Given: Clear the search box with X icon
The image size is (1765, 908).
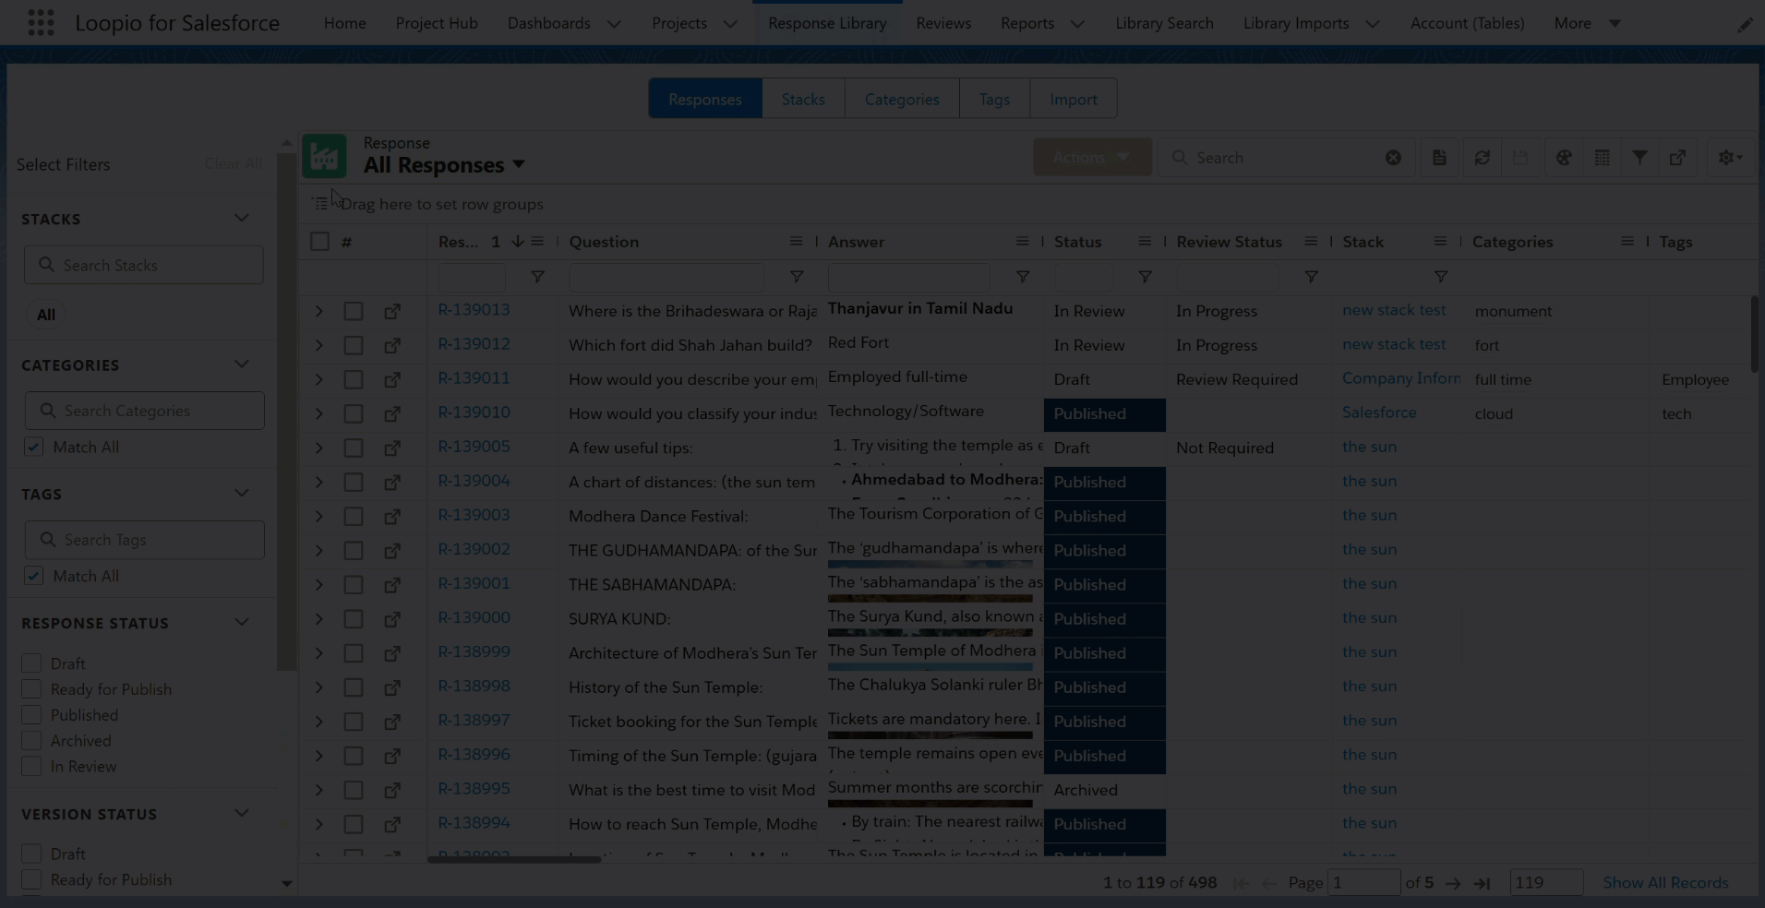Looking at the screenshot, I should coord(1393,158).
